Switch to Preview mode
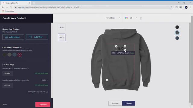The image size is (193, 108). tap(115, 103)
